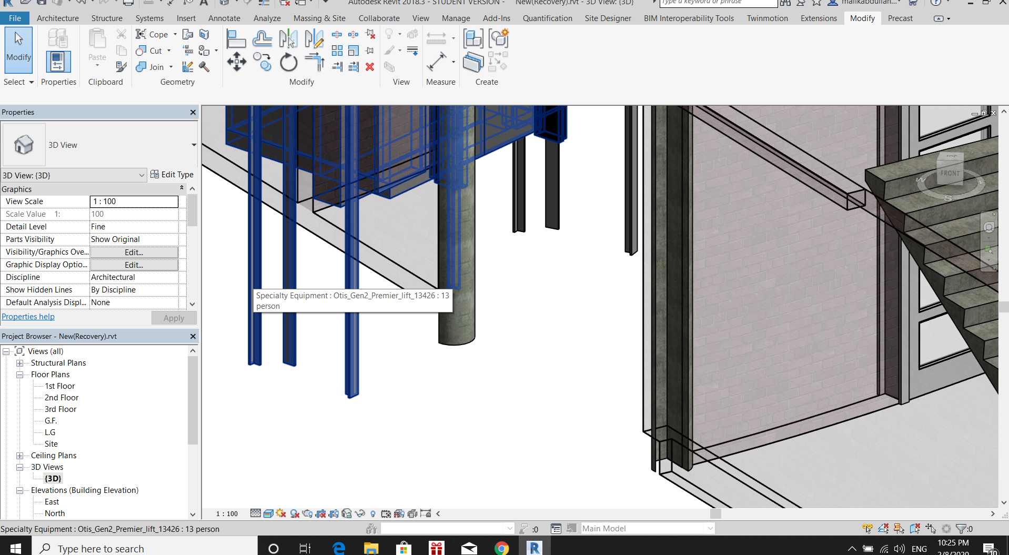Open the Architecture ribbon tab
Screen dimensions: 1009x555
pos(58,18)
